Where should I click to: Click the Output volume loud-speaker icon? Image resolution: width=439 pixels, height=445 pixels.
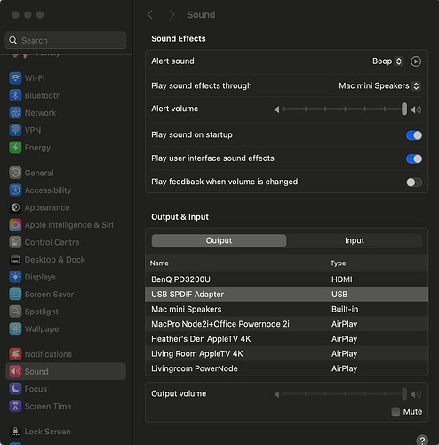click(x=416, y=394)
